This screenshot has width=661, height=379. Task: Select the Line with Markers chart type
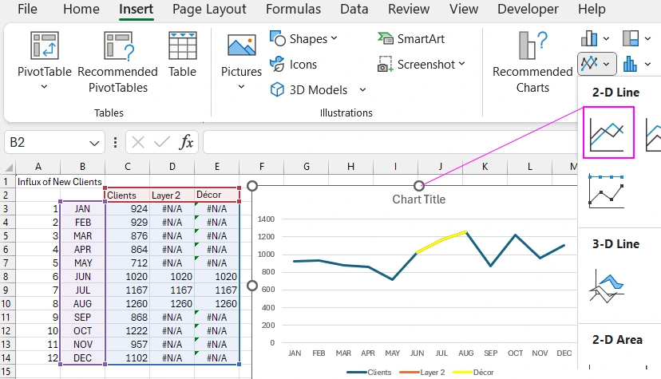pos(606,191)
